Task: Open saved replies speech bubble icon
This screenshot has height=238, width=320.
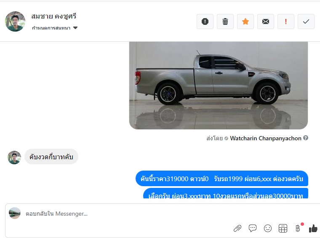Action: (253, 228)
